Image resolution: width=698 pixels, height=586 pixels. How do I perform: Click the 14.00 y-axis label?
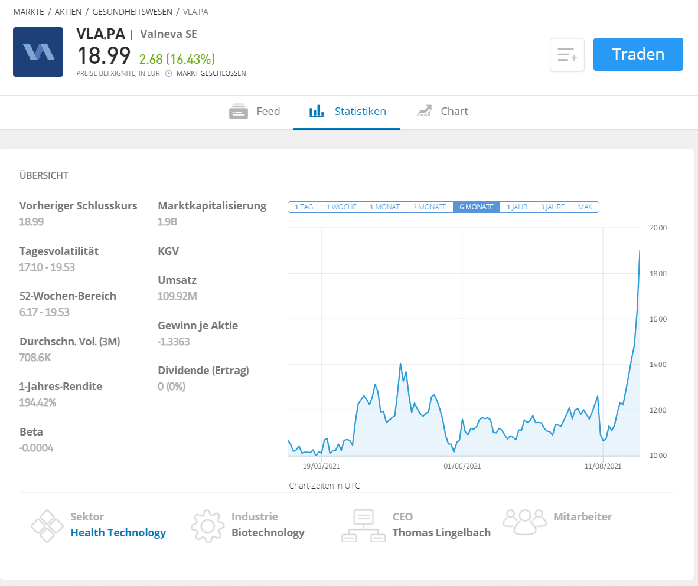(658, 365)
